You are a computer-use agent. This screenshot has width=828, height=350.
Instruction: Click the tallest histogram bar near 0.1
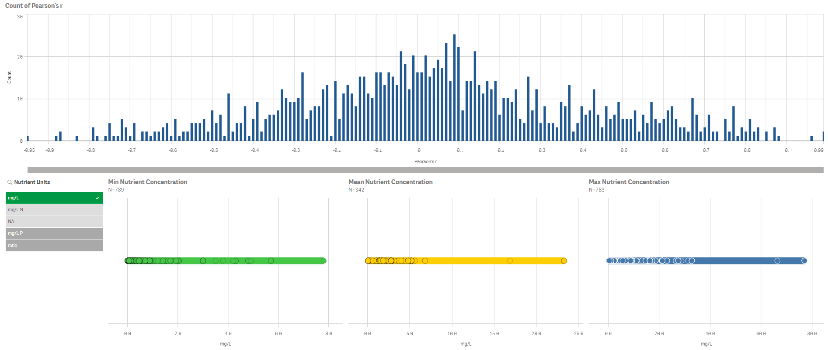(x=454, y=87)
